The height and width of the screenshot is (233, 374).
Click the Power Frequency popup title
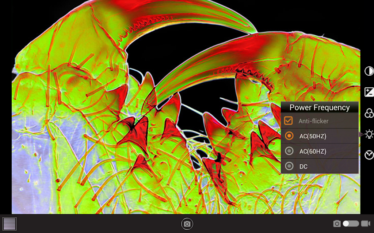tap(320, 107)
